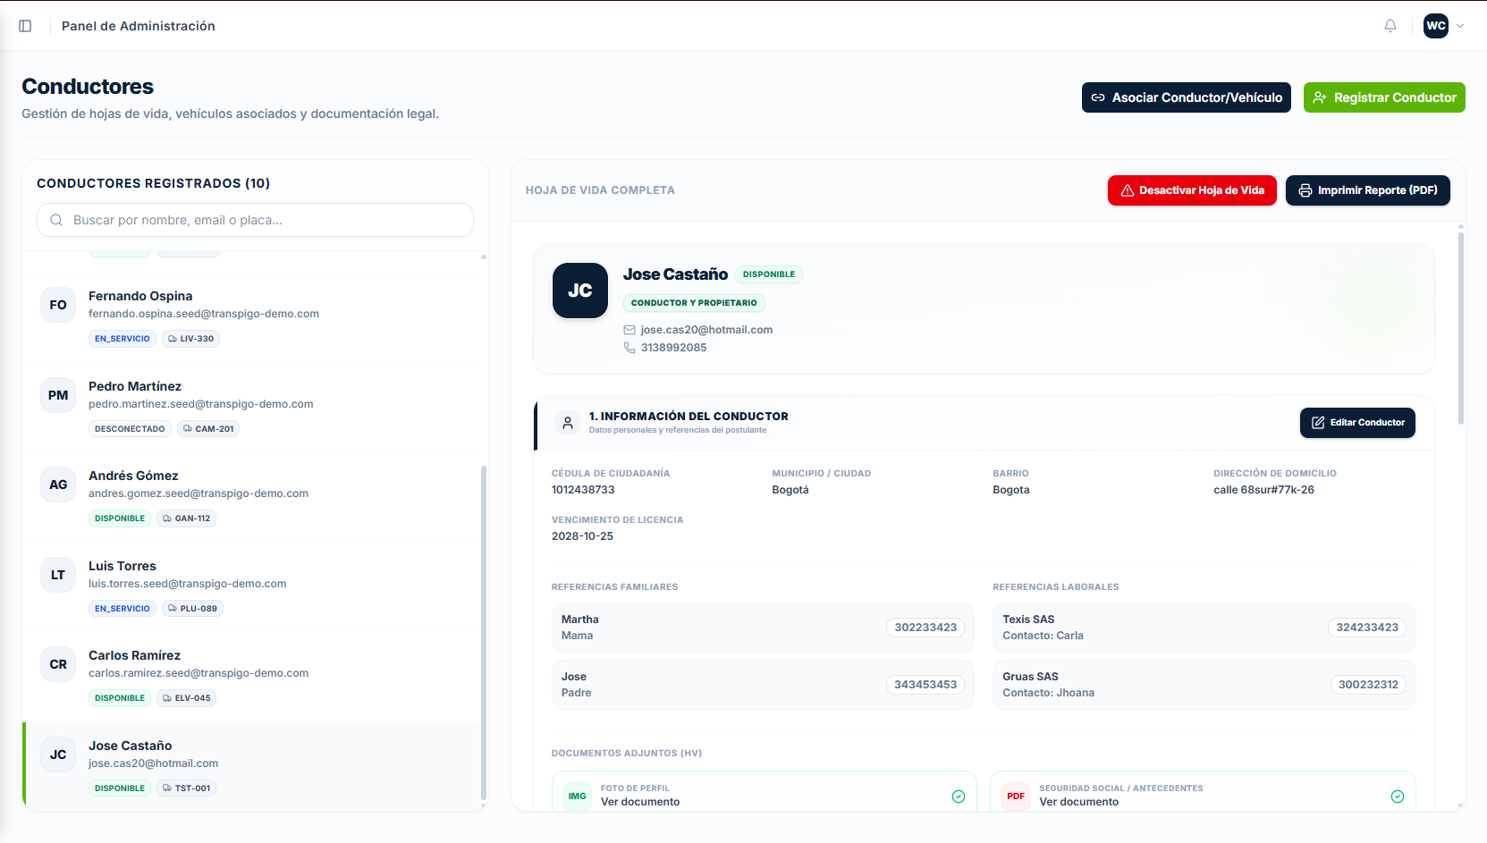Click vehicle plate tag GAN-112
Viewport: 1487px width, 843px height.
pyautogui.click(x=186, y=518)
